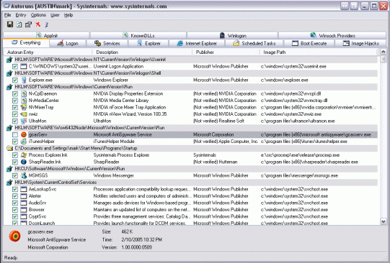390x263 pixels.
Task: Click the iTunesHelper entry icon
Action: click(x=24, y=142)
